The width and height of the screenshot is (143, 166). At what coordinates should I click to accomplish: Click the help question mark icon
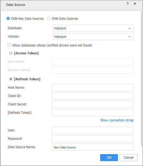[x=128, y=4]
